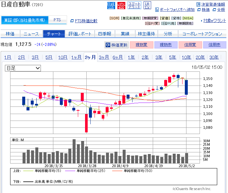Select the 10日 chart period
Image resolution: width=228 pixels, height=193 pixels.
click(63, 57)
